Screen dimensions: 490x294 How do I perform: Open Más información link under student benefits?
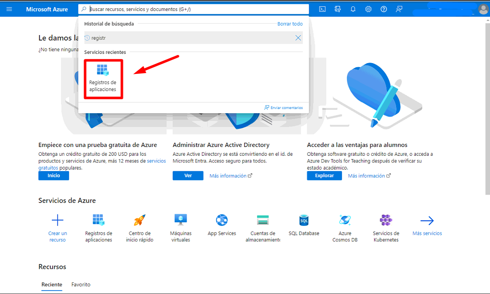pos(369,176)
